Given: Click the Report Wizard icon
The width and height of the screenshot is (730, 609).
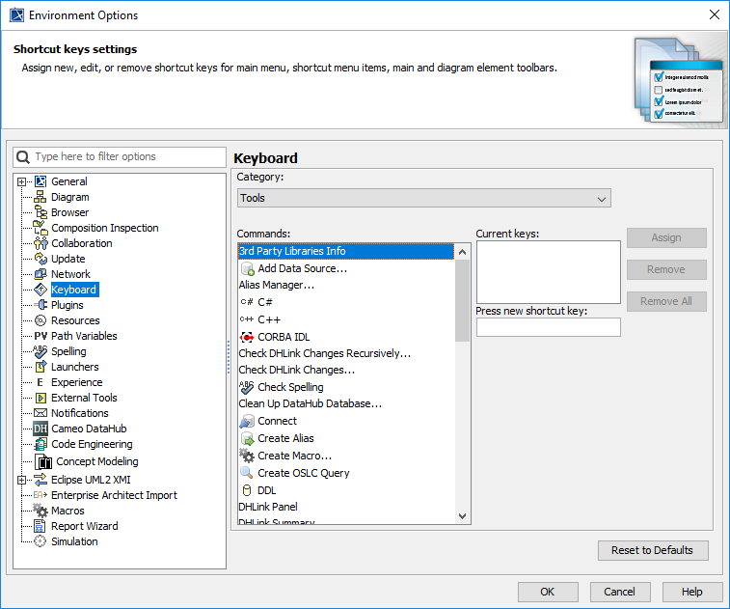Looking at the screenshot, I should [x=41, y=526].
